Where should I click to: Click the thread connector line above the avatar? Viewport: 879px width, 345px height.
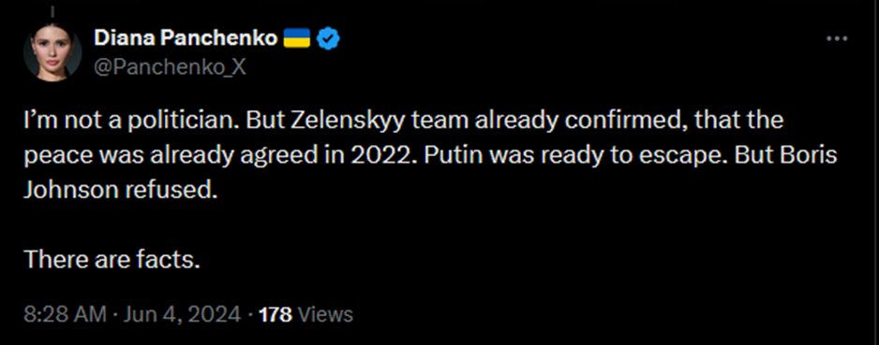pyautogui.click(x=51, y=11)
